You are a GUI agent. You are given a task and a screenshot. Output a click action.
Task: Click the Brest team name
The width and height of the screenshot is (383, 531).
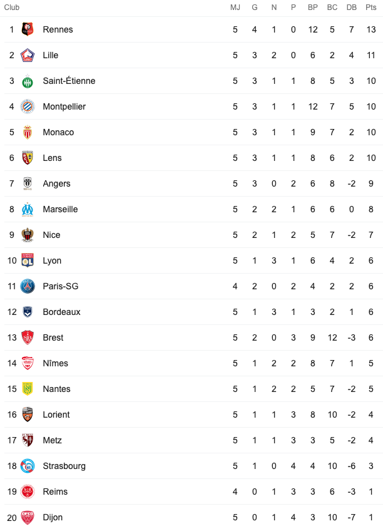(53, 338)
